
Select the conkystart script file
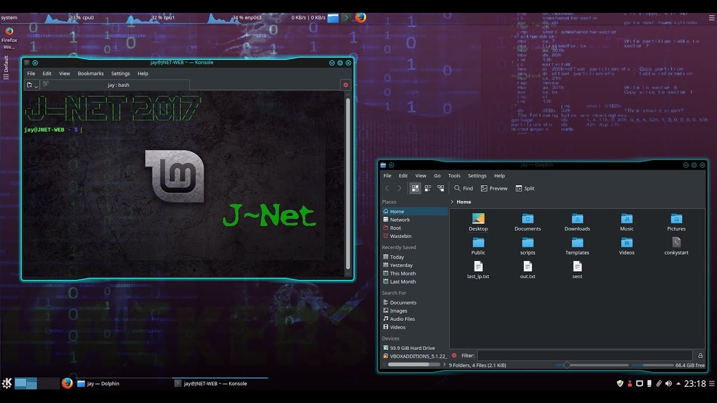click(676, 242)
